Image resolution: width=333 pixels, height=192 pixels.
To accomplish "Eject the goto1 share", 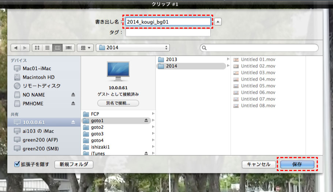I will point(146,120).
